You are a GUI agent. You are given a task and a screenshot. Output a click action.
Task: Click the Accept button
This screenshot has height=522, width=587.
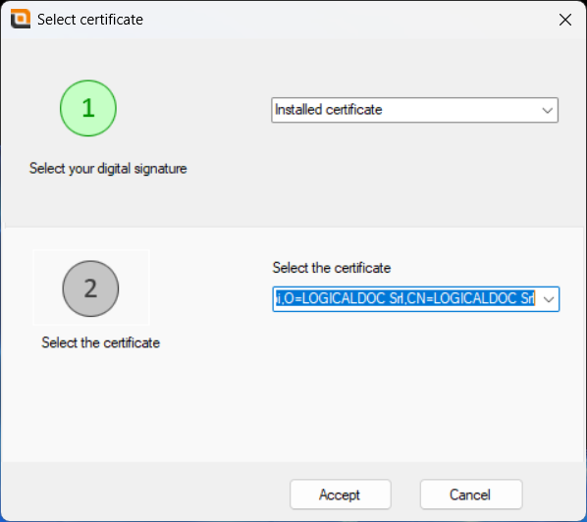click(341, 495)
